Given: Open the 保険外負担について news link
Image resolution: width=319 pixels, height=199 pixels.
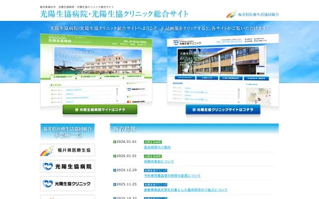Looking at the screenshot, I should 159,161.
